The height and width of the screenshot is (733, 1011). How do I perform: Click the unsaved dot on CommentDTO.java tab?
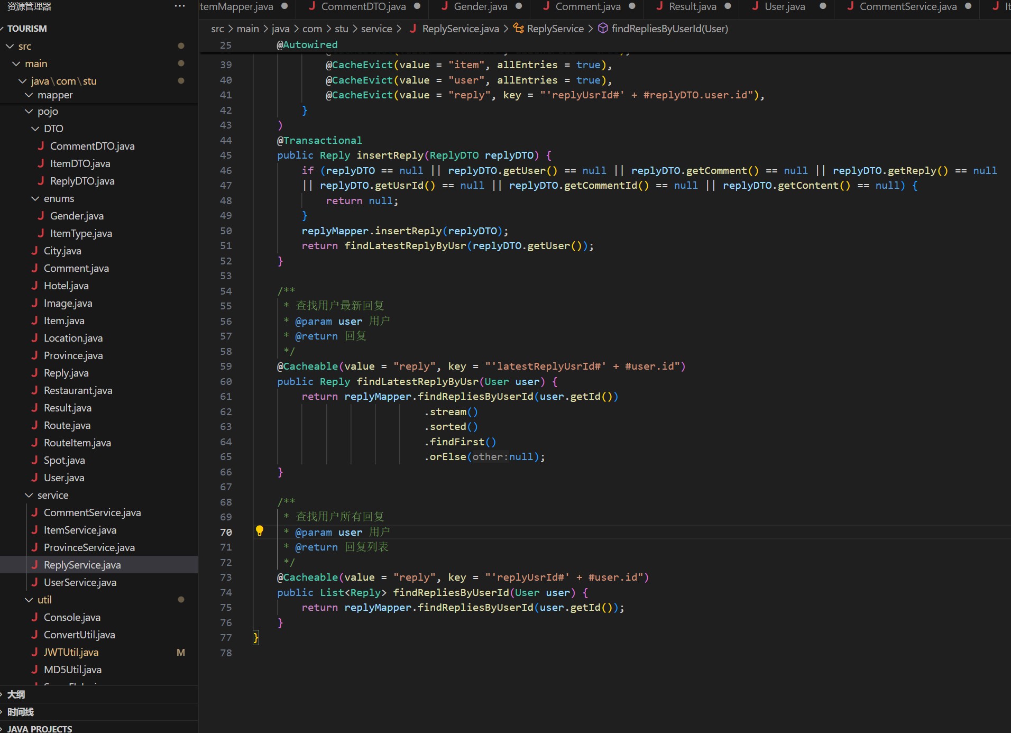pyautogui.click(x=417, y=6)
